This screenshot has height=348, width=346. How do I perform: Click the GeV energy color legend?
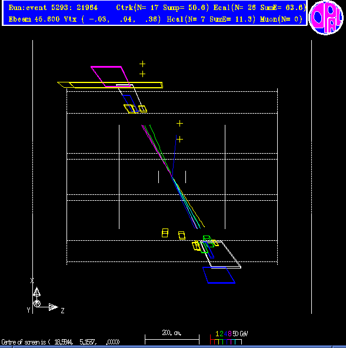tap(229, 338)
